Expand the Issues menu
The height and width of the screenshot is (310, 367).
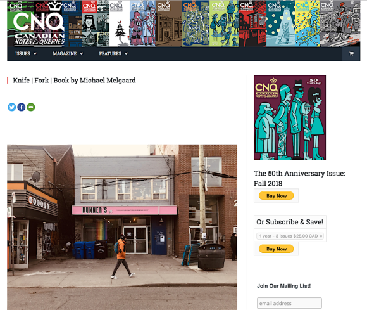(26, 54)
